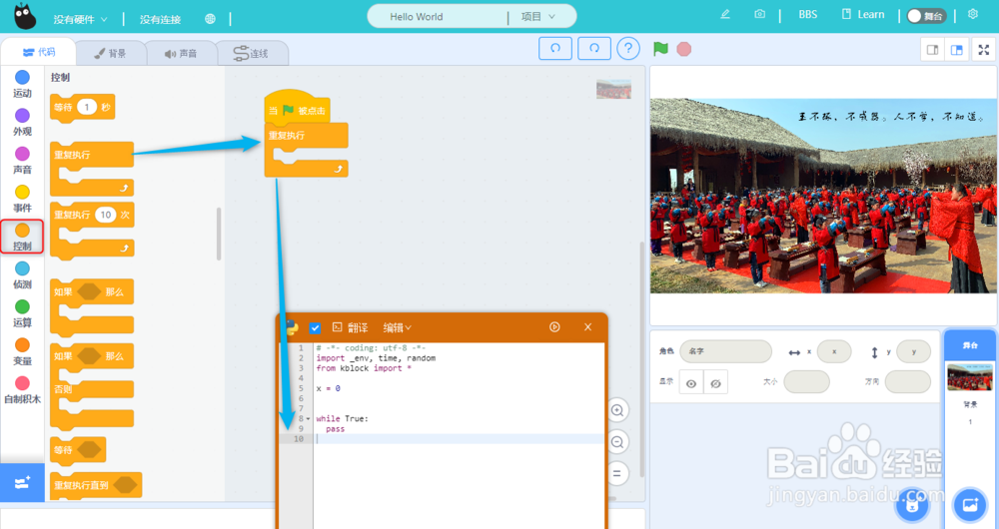999x529 pixels.
Task: Click the sprite y coordinate field
Action: pyautogui.click(x=914, y=351)
